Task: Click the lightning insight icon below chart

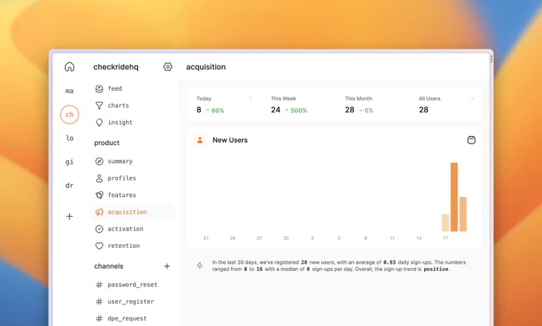Action: (200, 265)
